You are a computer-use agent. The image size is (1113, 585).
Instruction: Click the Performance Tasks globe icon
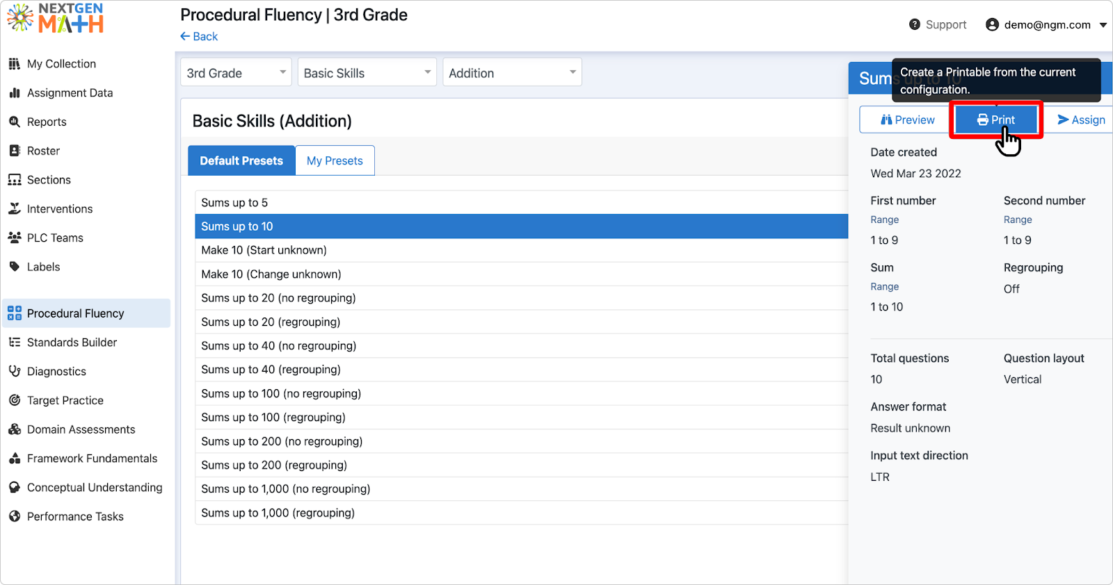[14, 516]
